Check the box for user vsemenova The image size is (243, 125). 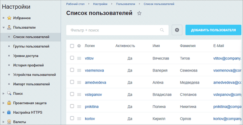click(72, 70)
